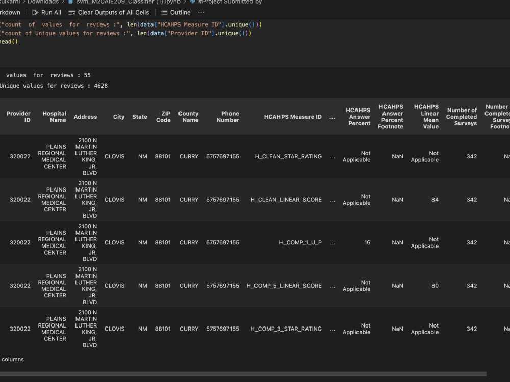Click the State column header
Screen dimensions: 510x382
tap(140, 117)
